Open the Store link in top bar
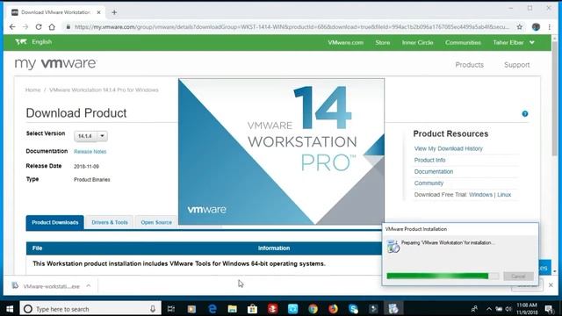Screen dimensions: 562x316 (383, 42)
